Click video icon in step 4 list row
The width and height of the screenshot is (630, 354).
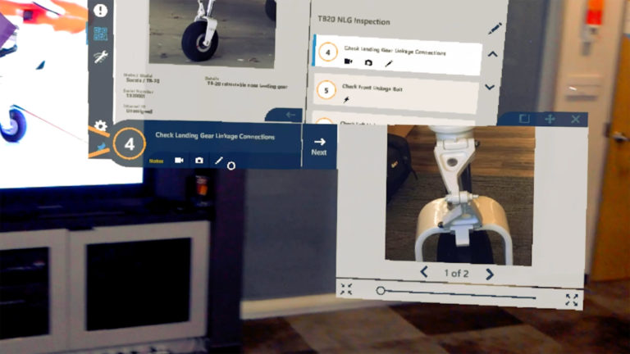tap(349, 61)
